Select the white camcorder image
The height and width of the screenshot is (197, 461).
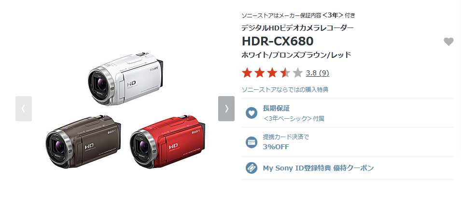coord(126,79)
